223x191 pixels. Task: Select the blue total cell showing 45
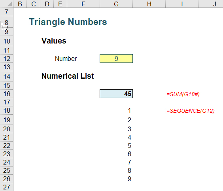116,94
